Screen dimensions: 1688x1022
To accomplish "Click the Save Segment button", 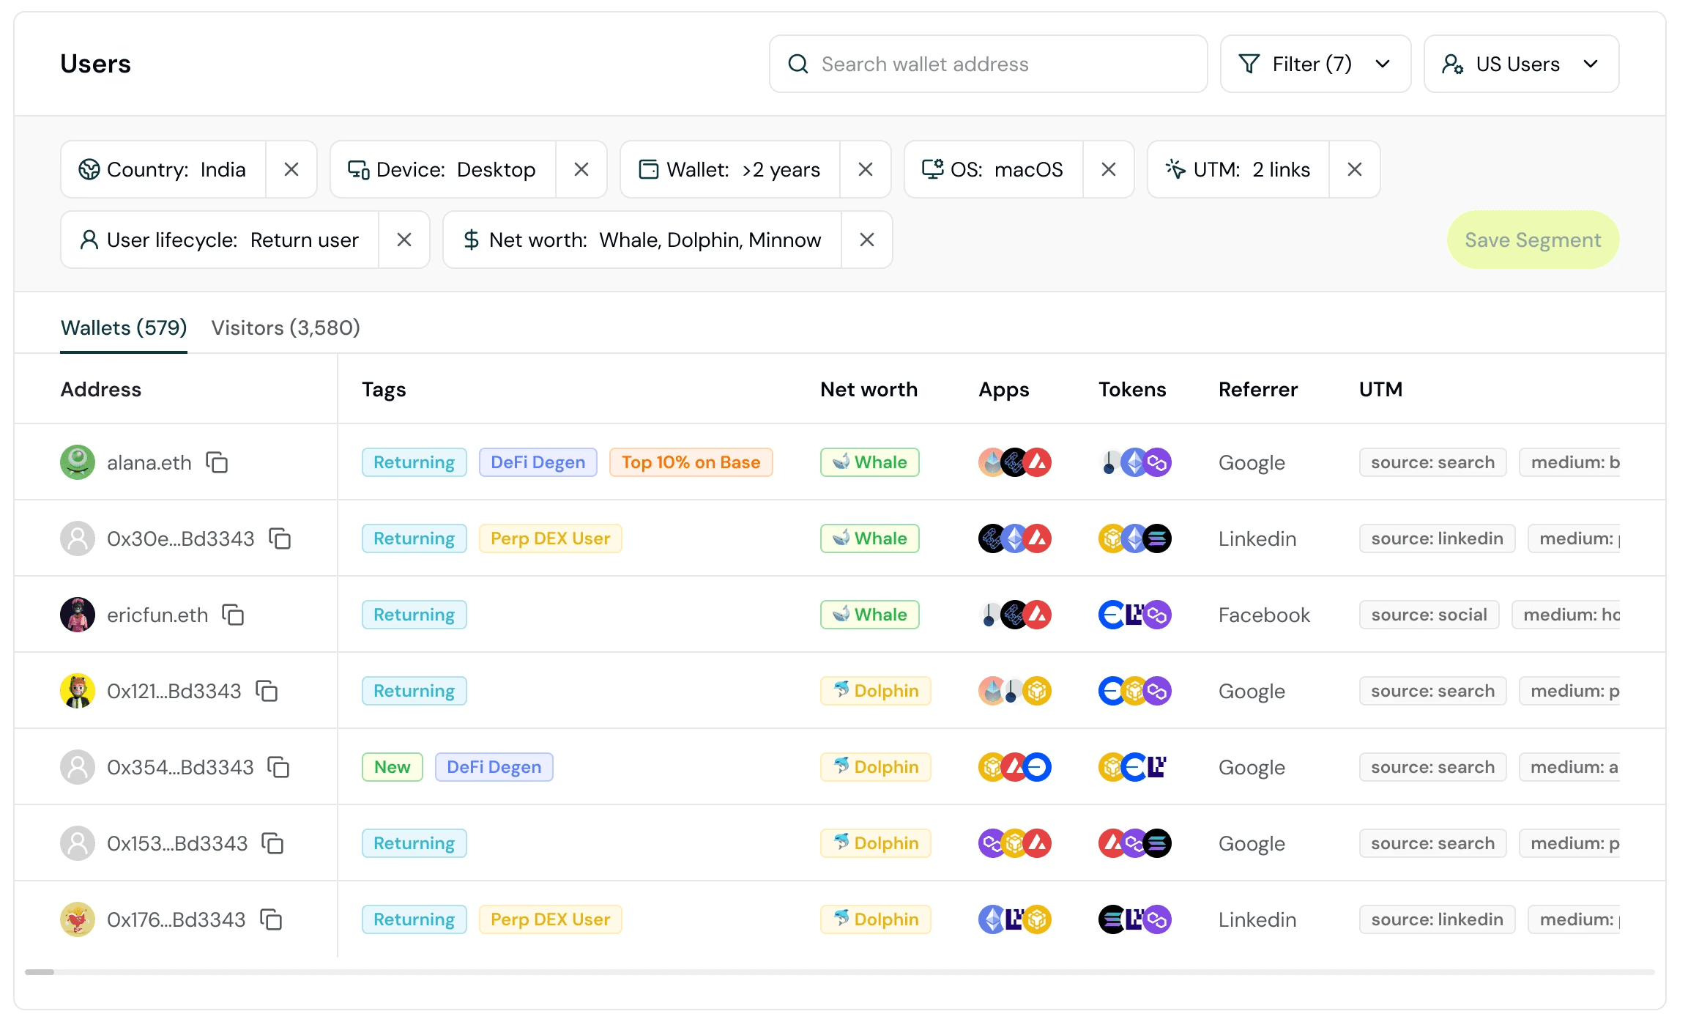I will coord(1533,240).
